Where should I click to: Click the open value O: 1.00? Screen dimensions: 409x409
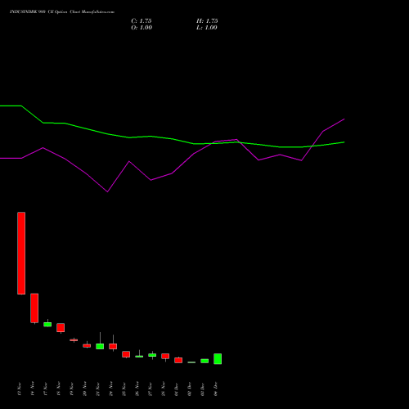click(x=142, y=28)
